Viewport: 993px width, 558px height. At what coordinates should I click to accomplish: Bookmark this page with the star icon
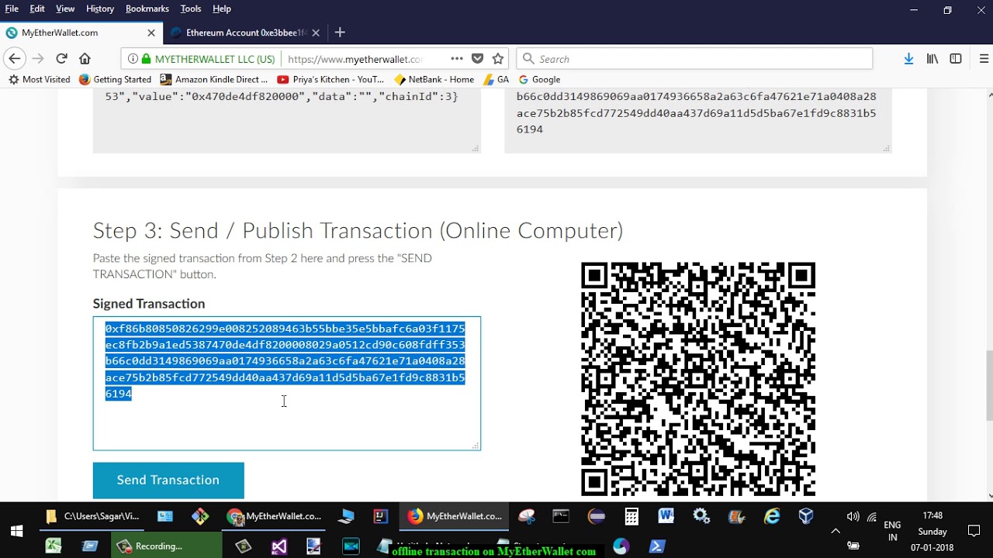click(x=498, y=59)
